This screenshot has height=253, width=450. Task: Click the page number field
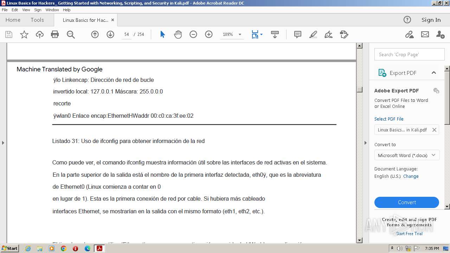tap(127, 34)
